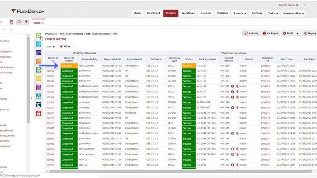Open the orange book sidebar icon
The width and height of the screenshot is (317, 178).
pos(39,61)
